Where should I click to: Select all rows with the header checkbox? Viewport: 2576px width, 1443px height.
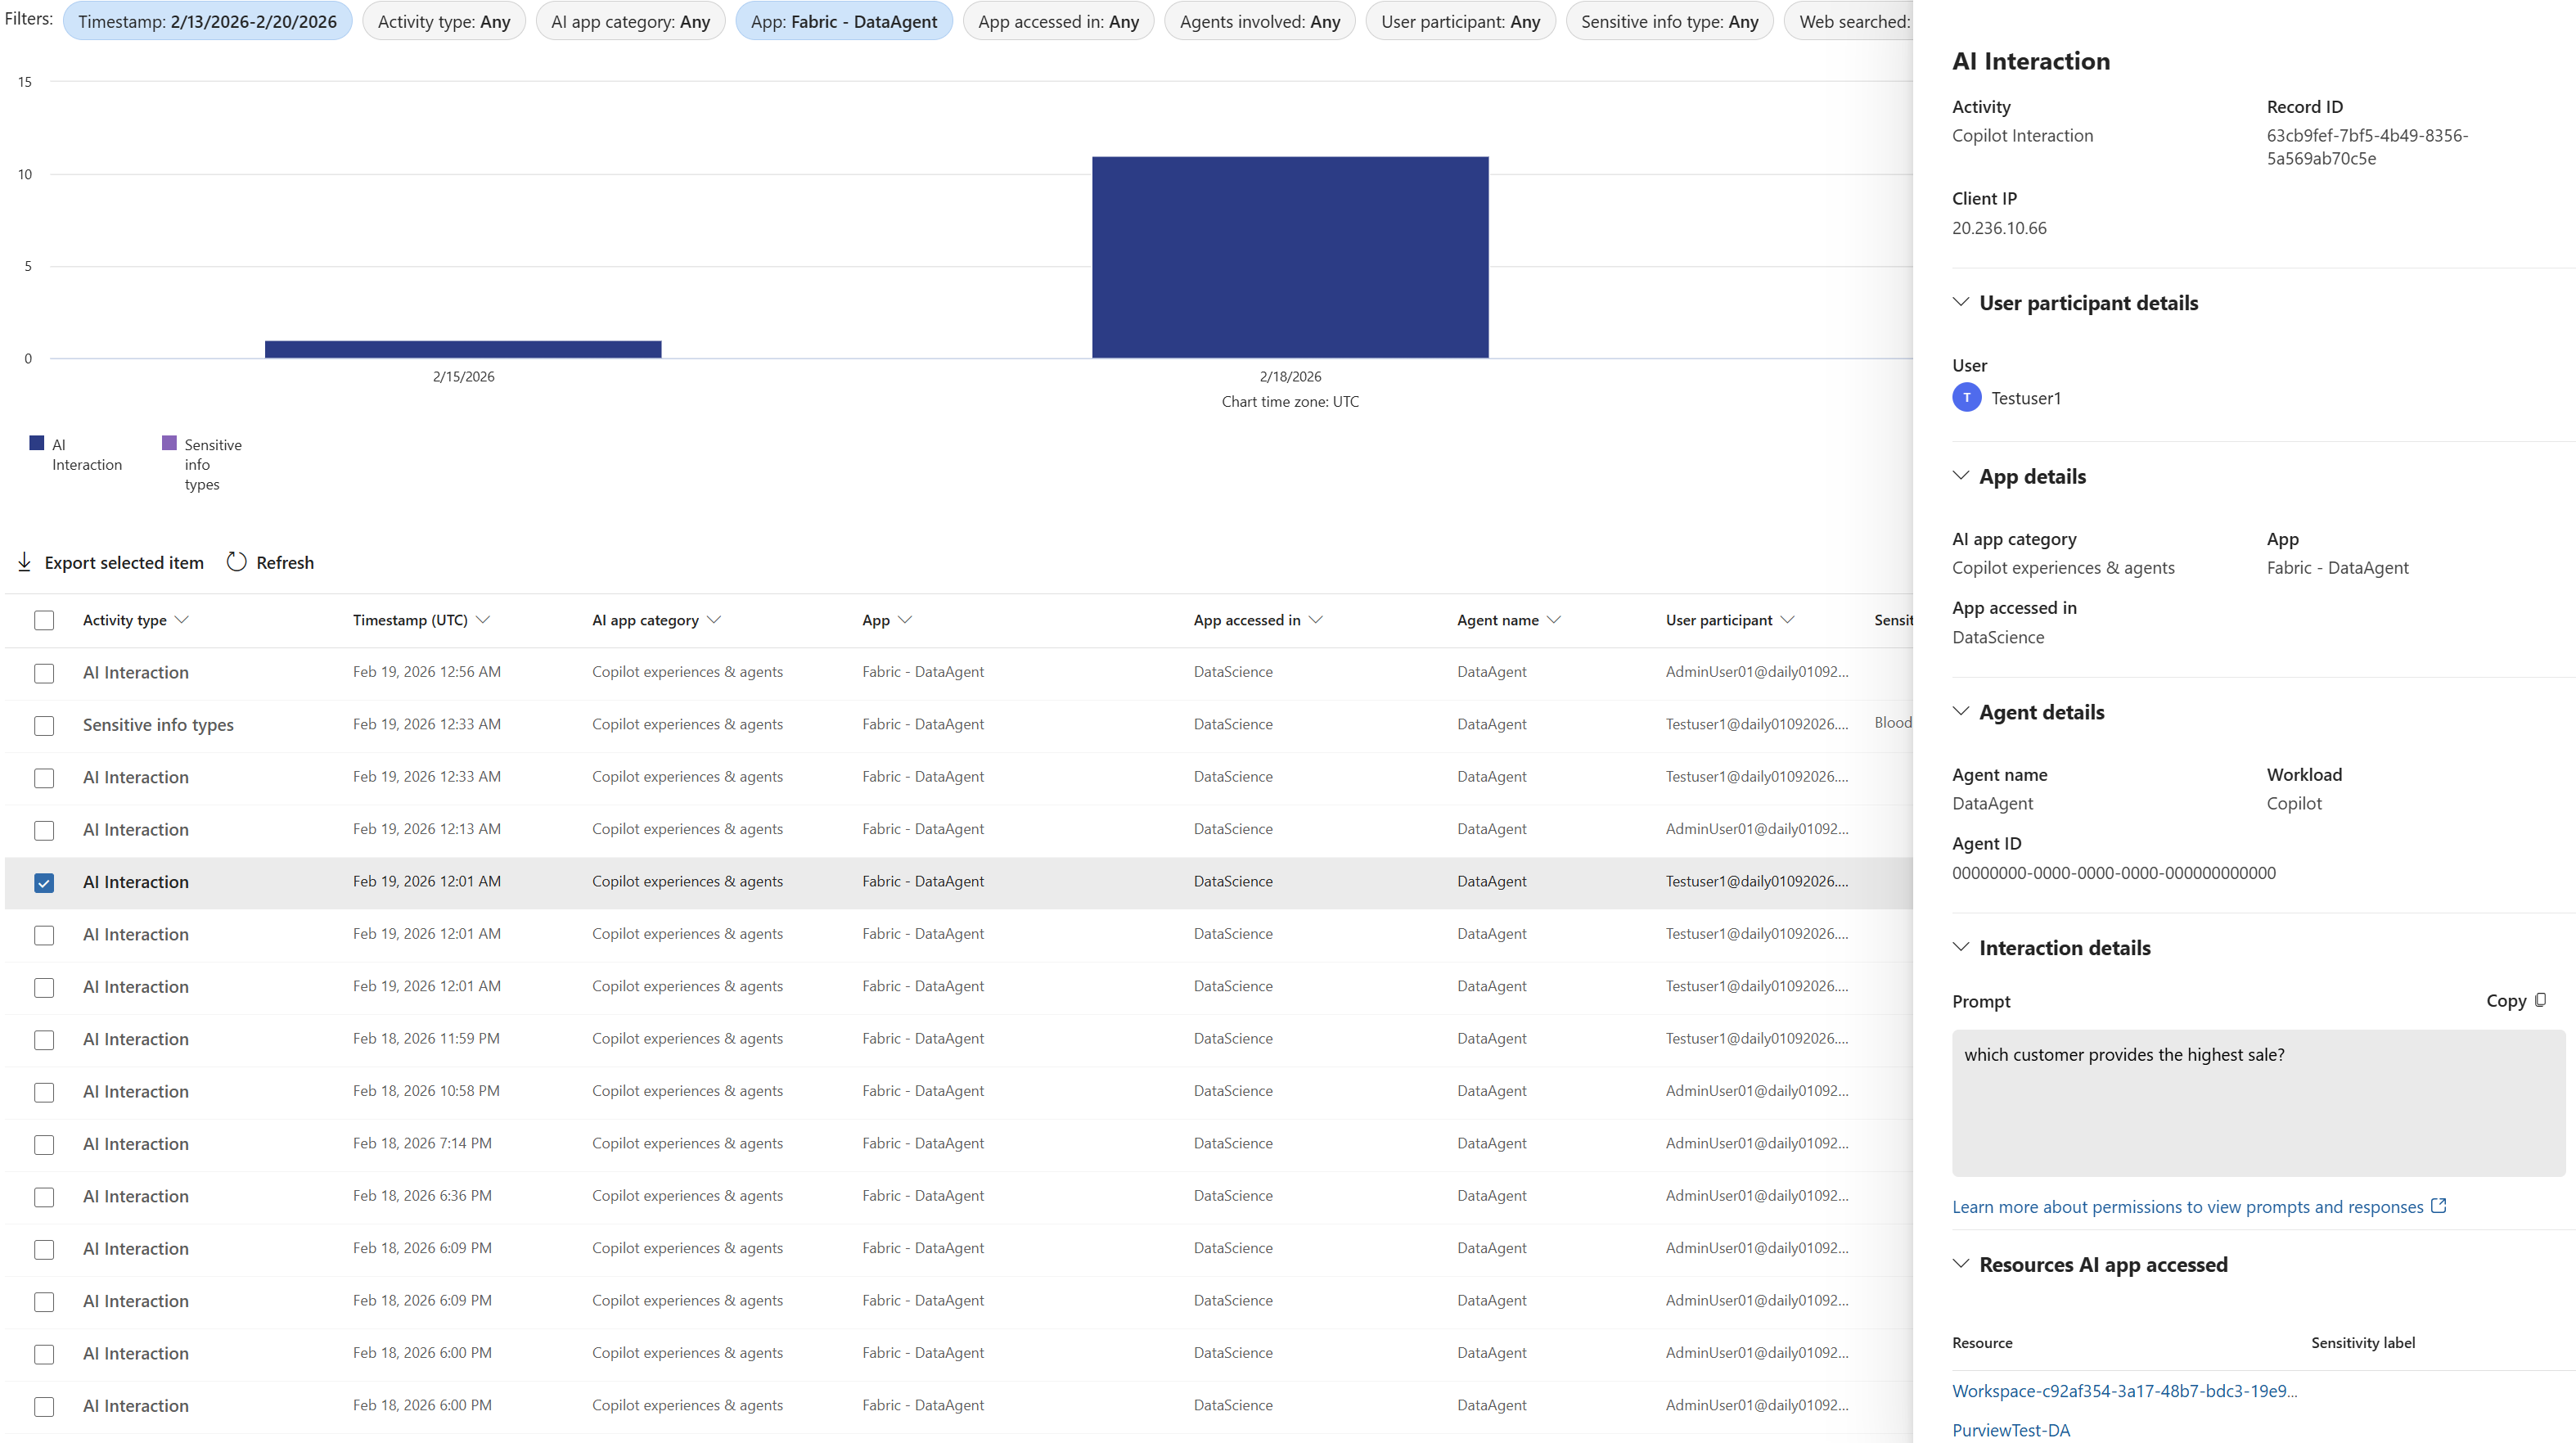[x=44, y=620]
